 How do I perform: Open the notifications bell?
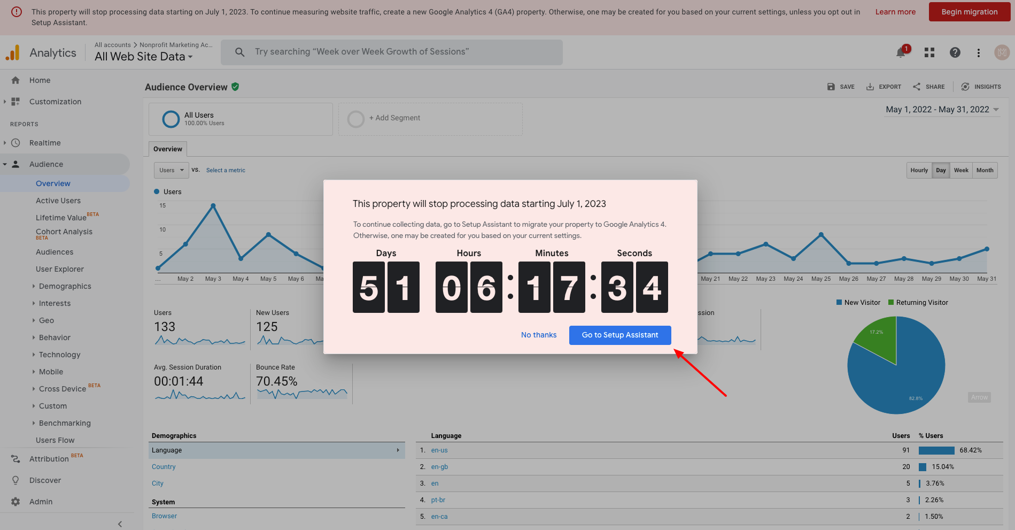tap(901, 52)
